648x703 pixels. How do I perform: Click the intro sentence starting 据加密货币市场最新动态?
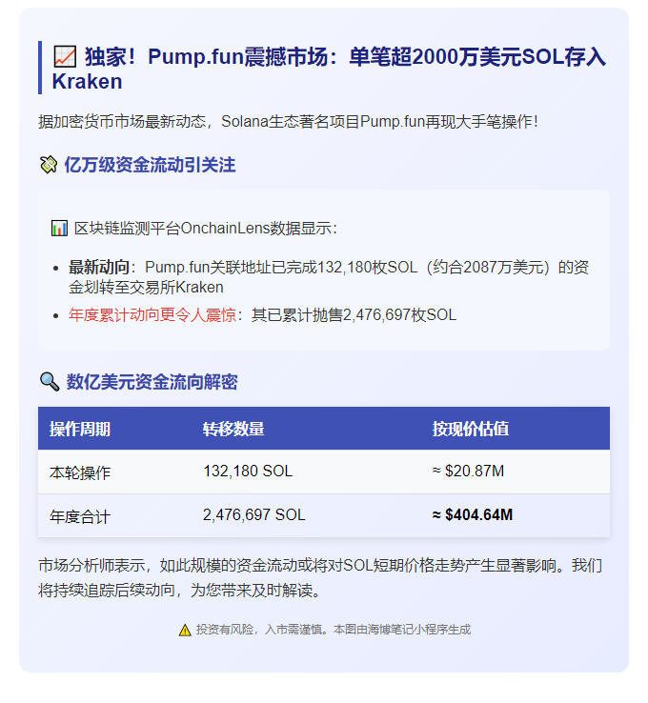(x=288, y=122)
